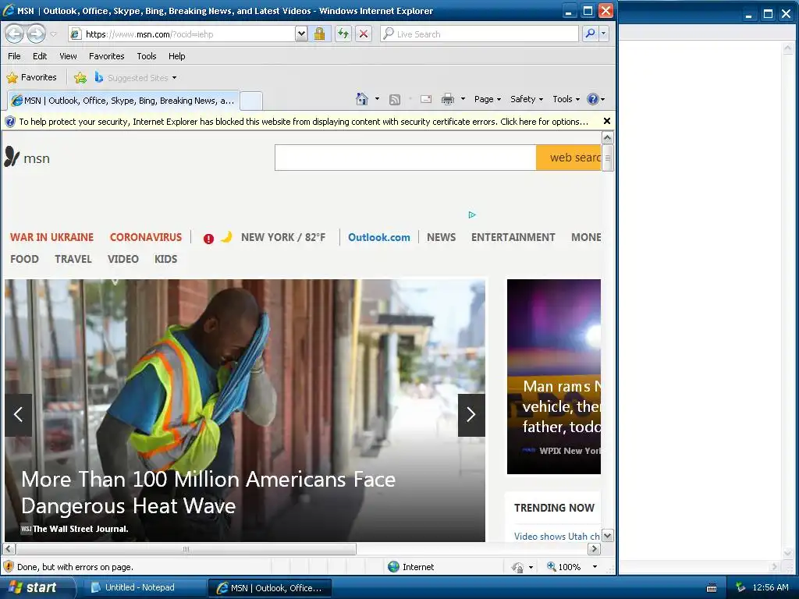Viewport: 799px width, 599px height.
Task: Open the Page command menu
Action: tap(488, 99)
